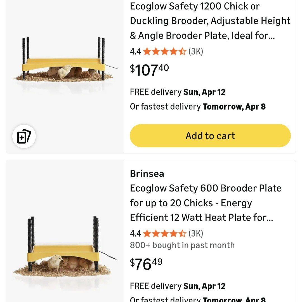Click the half-star icon in the second product's rating
This screenshot has width=302, height=302.
(182, 233)
